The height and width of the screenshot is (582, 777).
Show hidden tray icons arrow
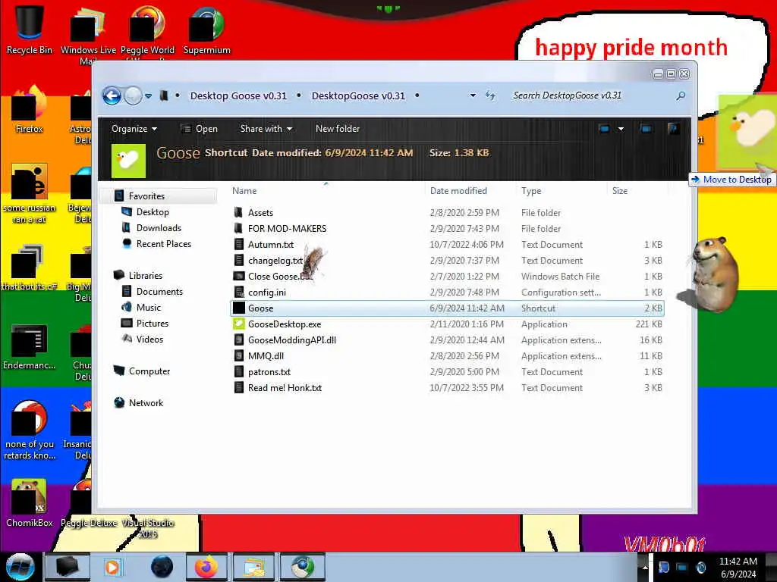tap(645, 567)
